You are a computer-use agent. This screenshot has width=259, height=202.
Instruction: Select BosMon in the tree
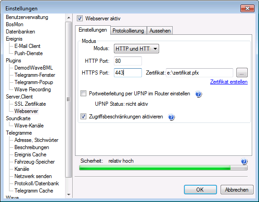click(14, 24)
